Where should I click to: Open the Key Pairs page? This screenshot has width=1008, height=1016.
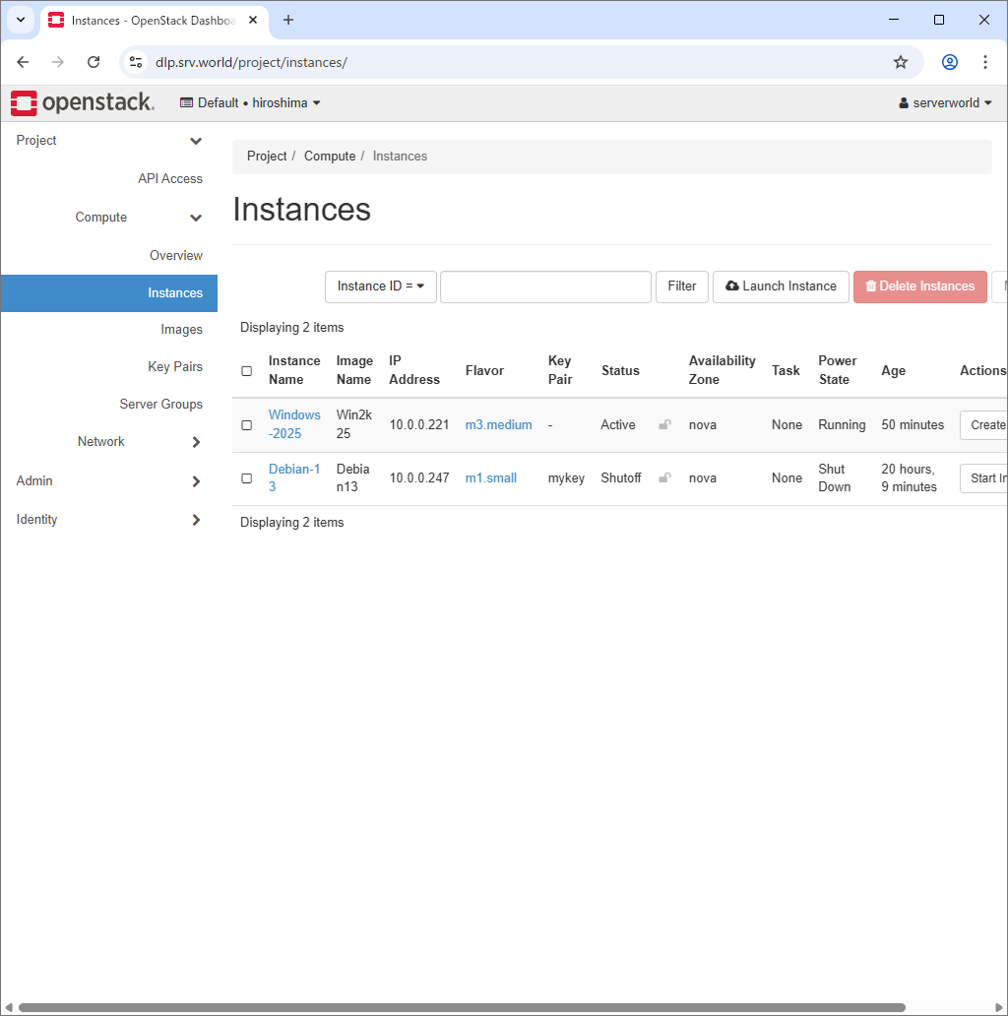tap(175, 366)
